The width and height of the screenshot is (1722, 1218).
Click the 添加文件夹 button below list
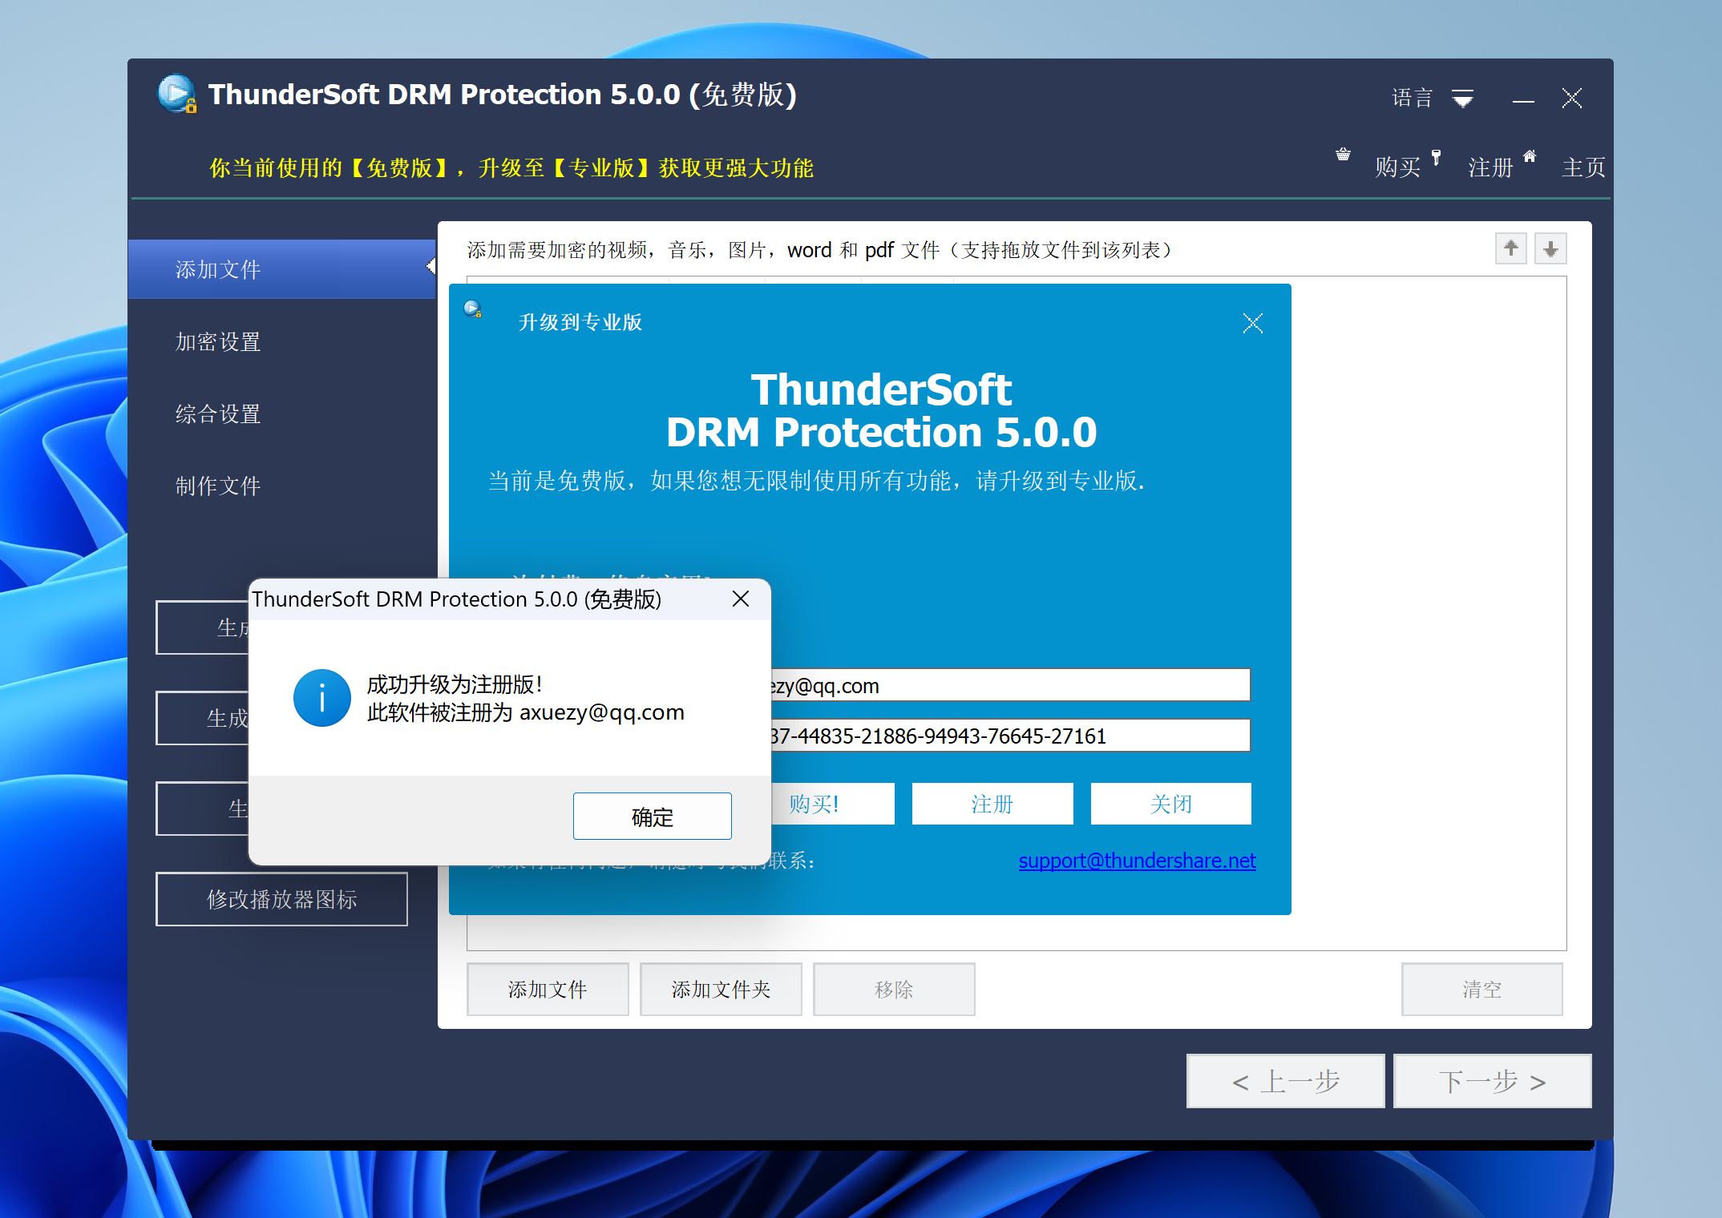point(720,990)
